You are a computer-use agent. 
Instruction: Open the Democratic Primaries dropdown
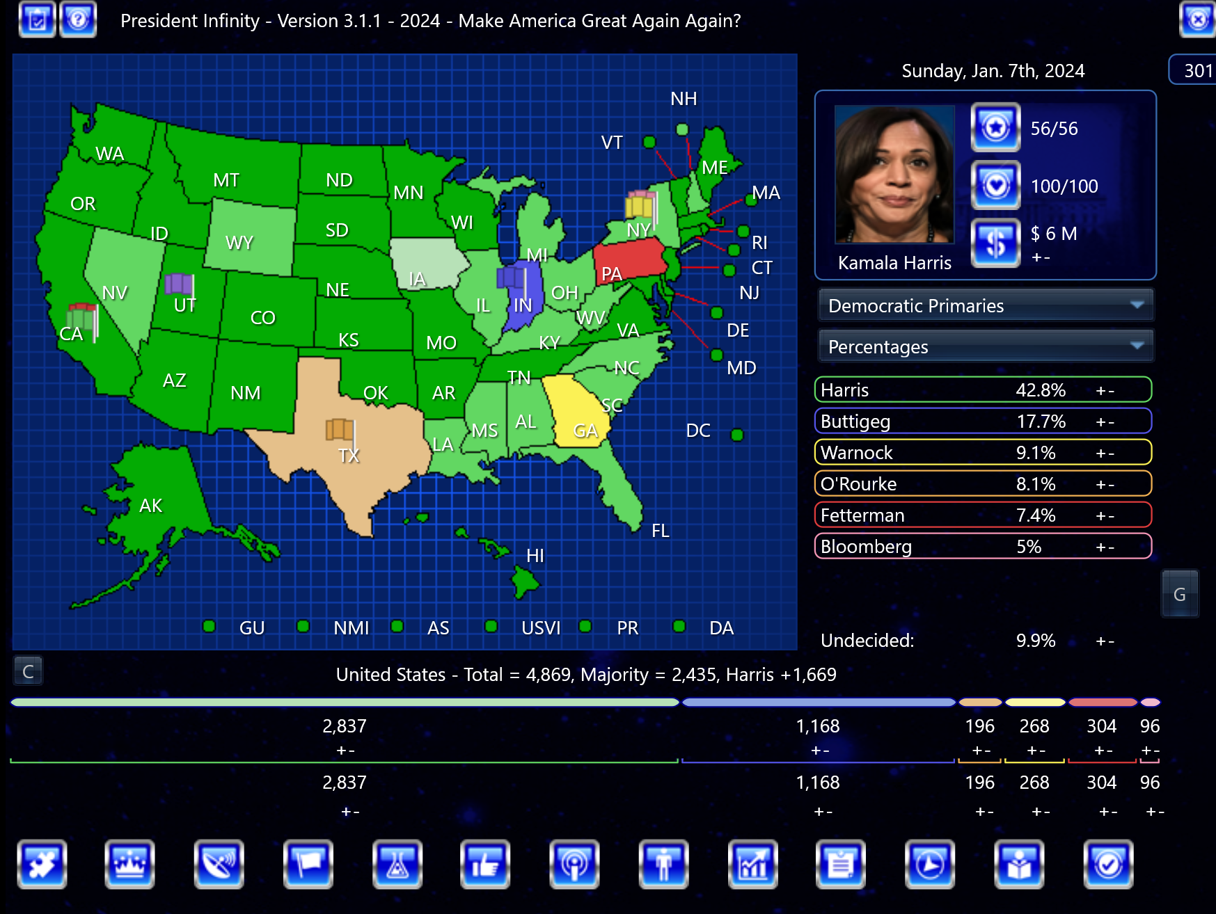(985, 305)
